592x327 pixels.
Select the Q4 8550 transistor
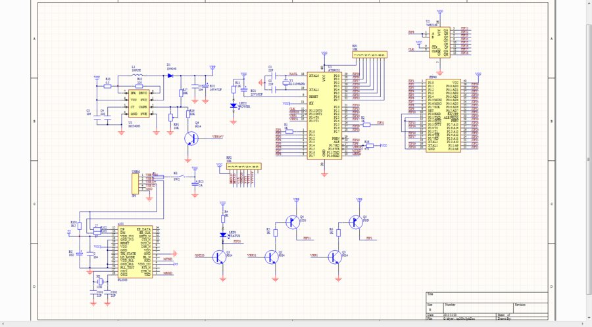click(291, 223)
